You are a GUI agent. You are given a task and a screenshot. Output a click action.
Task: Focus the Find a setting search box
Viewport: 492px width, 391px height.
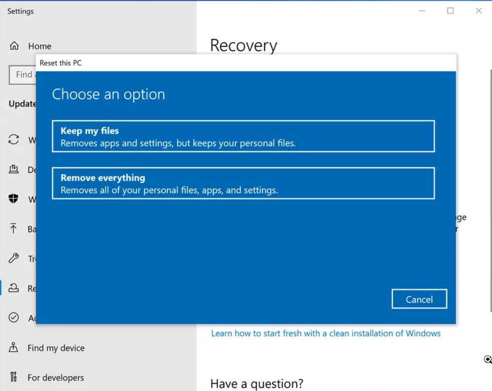pos(23,74)
